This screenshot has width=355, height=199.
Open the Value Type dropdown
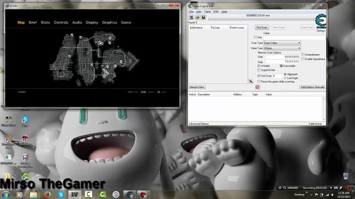(x=282, y=48)
